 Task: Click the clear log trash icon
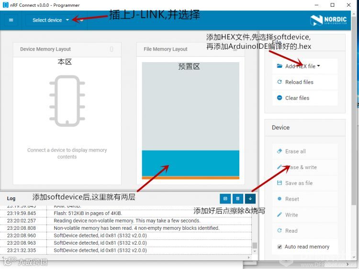tap(237, 199)
